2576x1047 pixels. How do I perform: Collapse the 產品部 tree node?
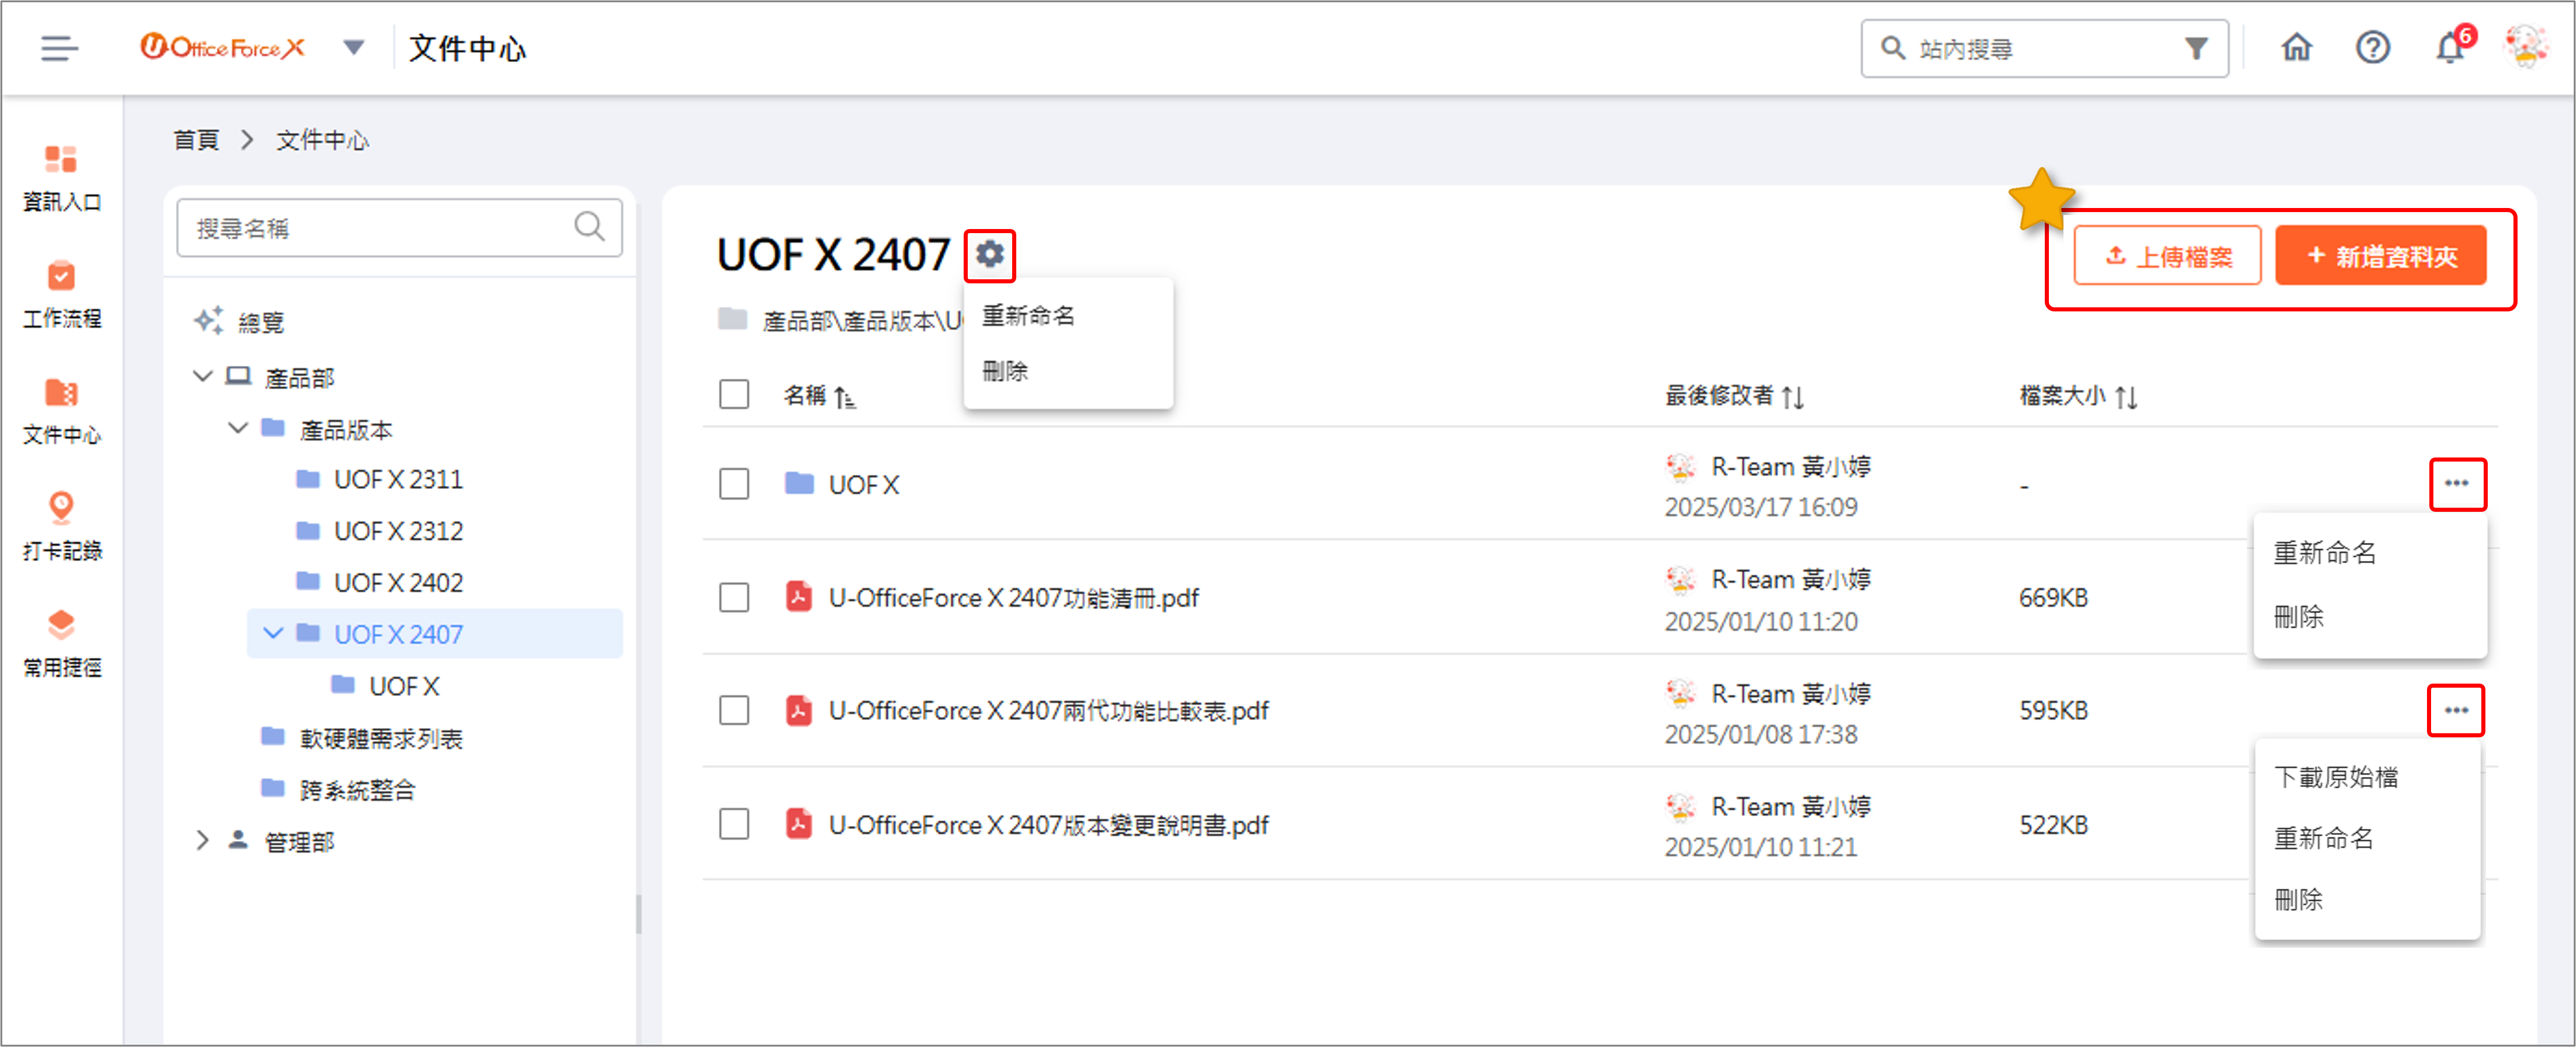tap(202, 376)
